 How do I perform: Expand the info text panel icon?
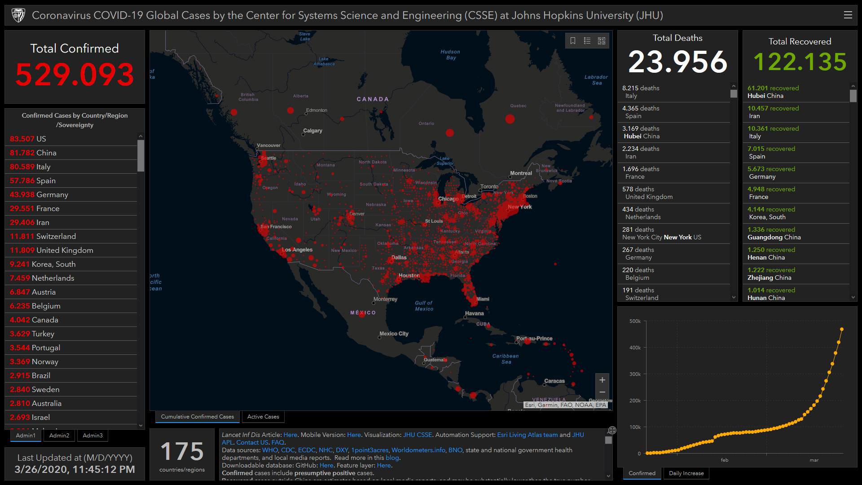point(612,430)
